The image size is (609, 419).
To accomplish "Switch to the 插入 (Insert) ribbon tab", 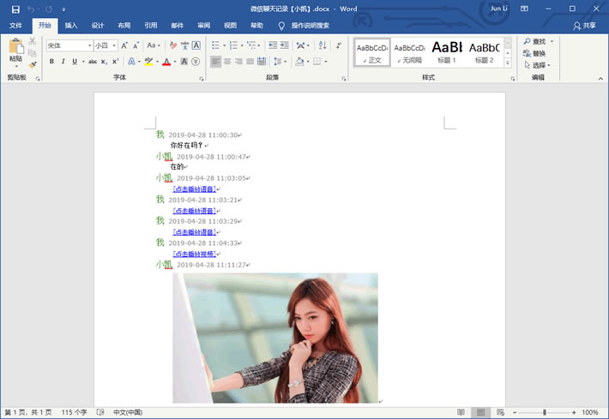I will (x=71, y=26).
